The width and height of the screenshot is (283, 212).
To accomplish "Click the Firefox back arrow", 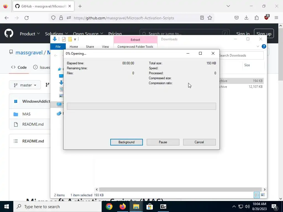I will click(x=7, y=18).
